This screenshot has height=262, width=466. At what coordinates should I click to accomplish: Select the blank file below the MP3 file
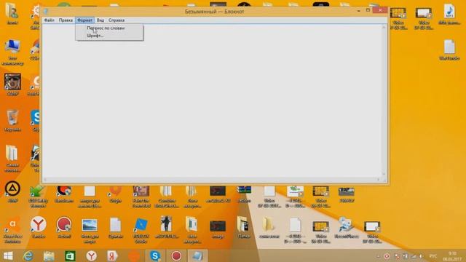[449, 50]
